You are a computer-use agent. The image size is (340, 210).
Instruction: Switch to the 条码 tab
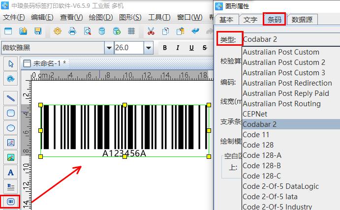[x=274, y=19]
